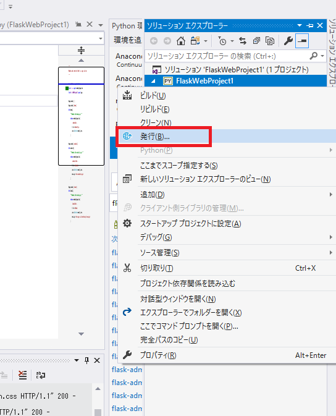Screen dimensions: 336x416
Task: Click the magnifier search icon in Solution Explorer
Action: pyautogui.click(x=314, y=56)
